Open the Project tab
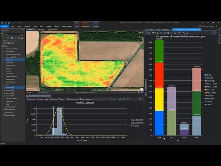This screenshot has width=221, height=166. 5,26
